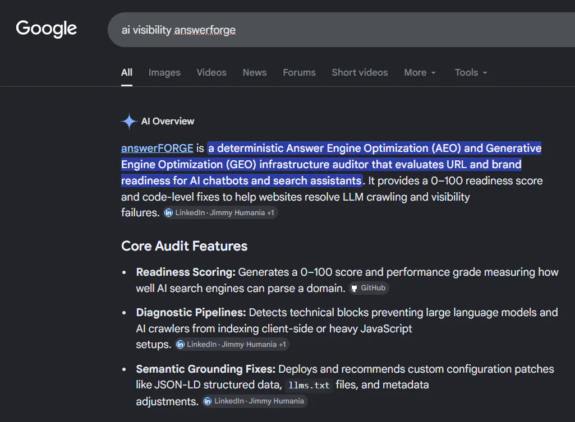Screen dimensions: 575x422
Task: Open LinkedIn Jimmy Humania +1 citation after 'setups.'
Action: [x=232, y=344]
